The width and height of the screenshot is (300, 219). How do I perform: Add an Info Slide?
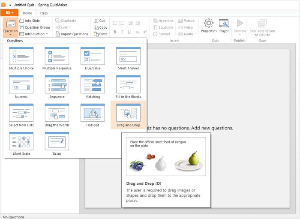coord(30,21)
